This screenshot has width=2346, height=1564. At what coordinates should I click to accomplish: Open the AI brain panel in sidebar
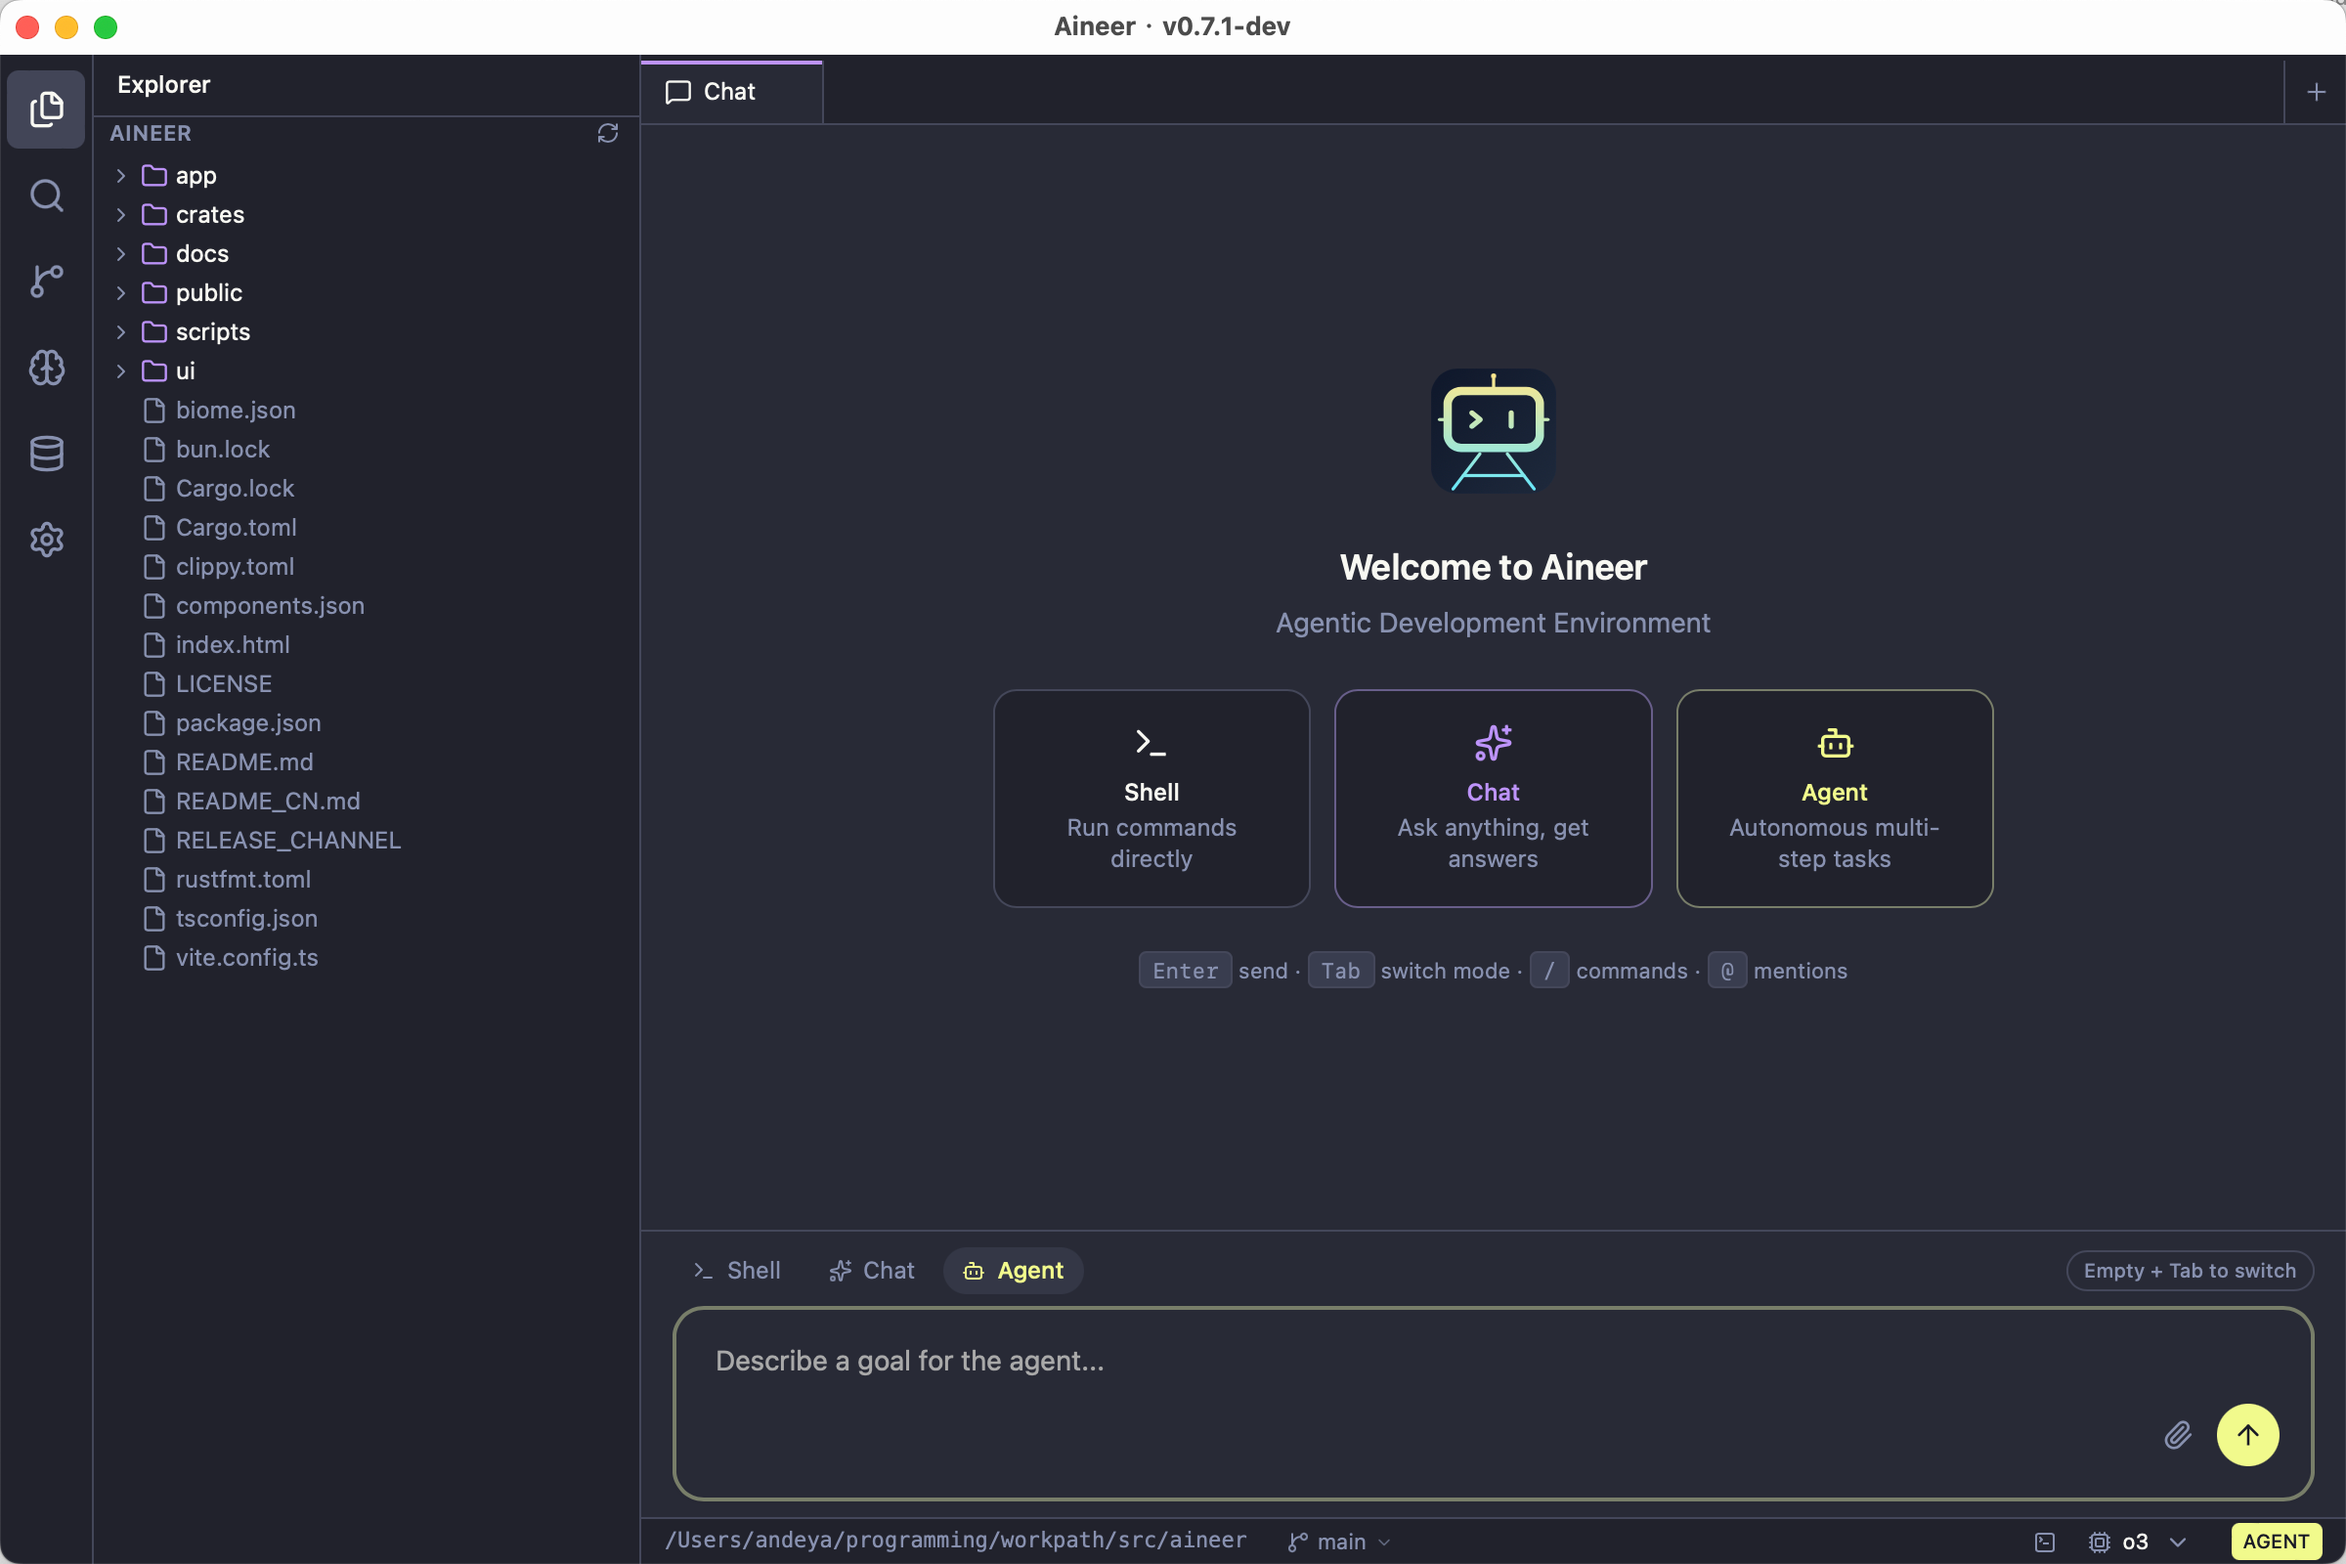[x=46, y=368]
